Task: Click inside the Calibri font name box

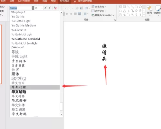Action: [21, 8]
